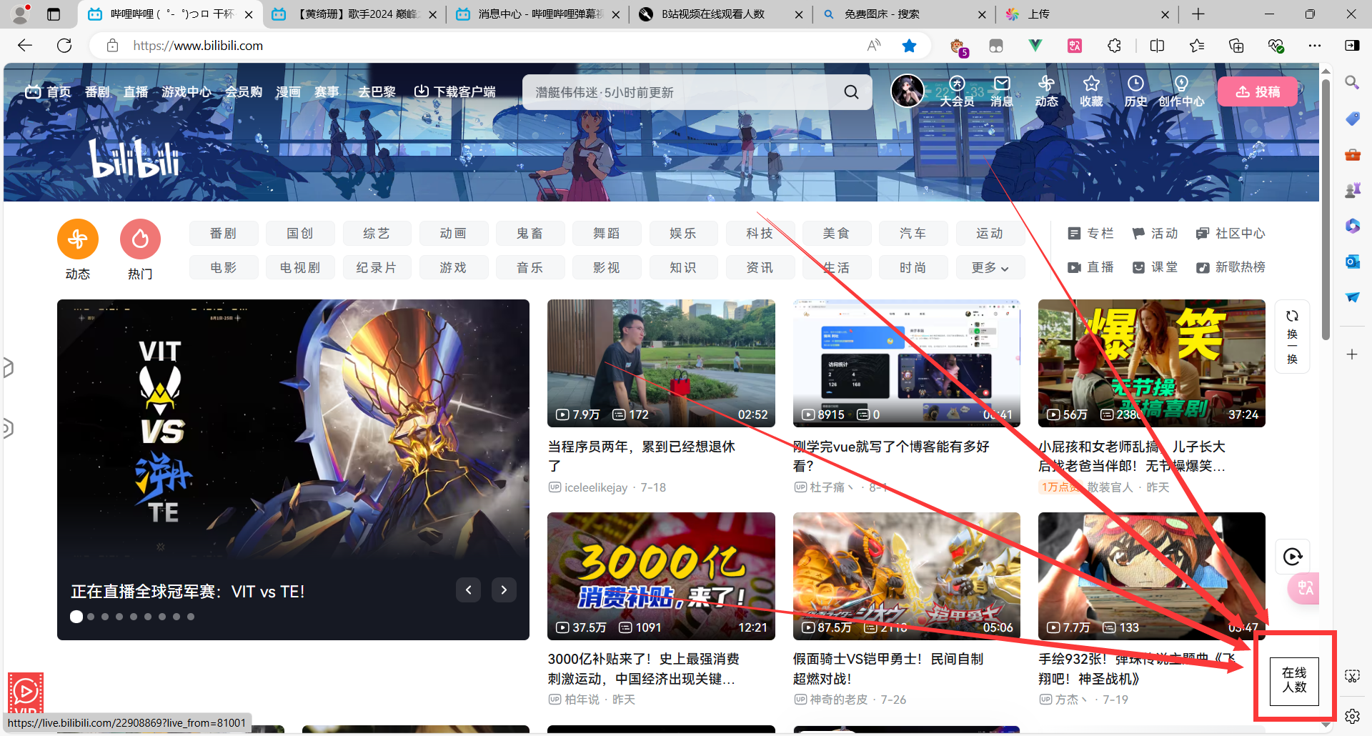Open browser extensions puzzle icon
The image size is (1372, 736).
pyautogui.click(x=1114, y=46)
